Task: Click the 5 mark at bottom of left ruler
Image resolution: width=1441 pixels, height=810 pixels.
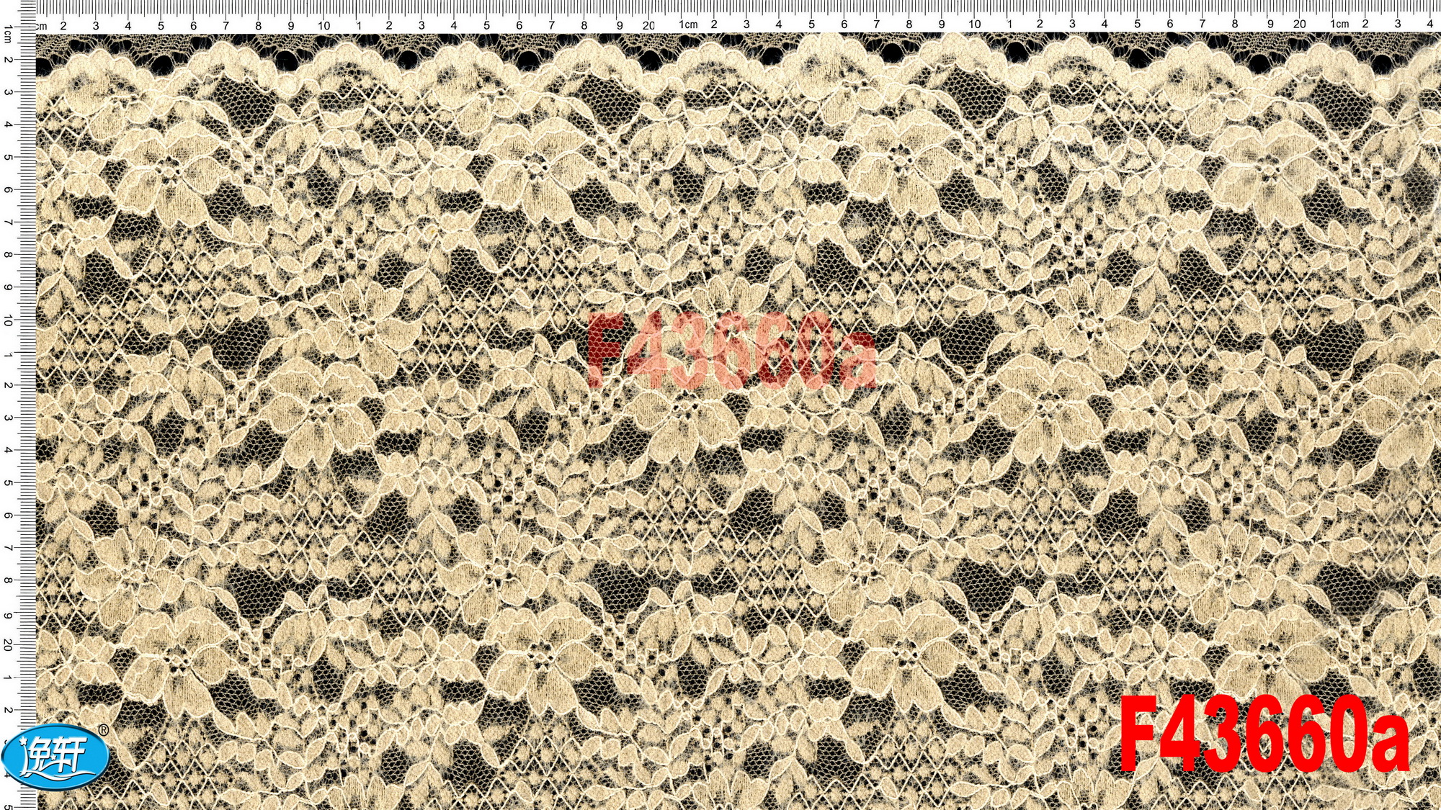Action: coord(8,806)
